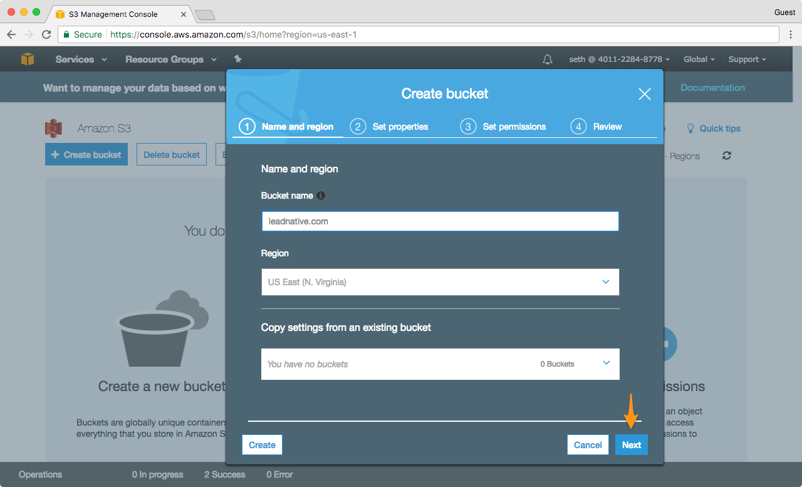Open the Support dropdown menu
The width and height of the screenshot is (802, 487).
(x=747, y=60)
